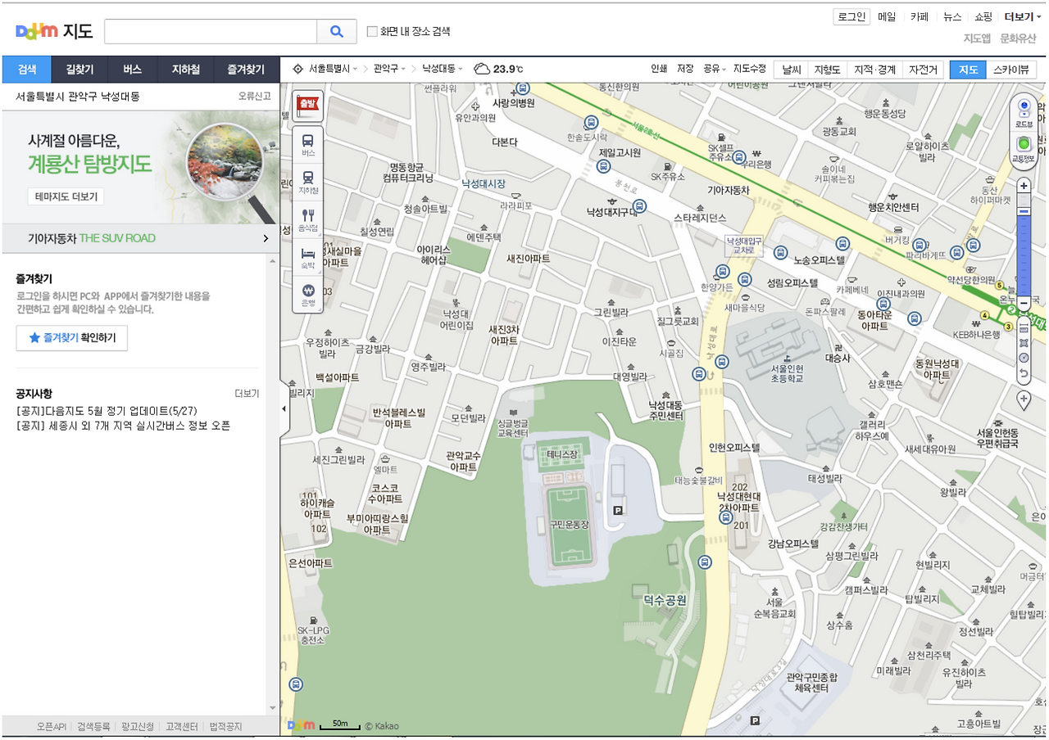
Task: Expand the 기아자동차 THE SUV ROAD chevron
Action: pos(266,238)
